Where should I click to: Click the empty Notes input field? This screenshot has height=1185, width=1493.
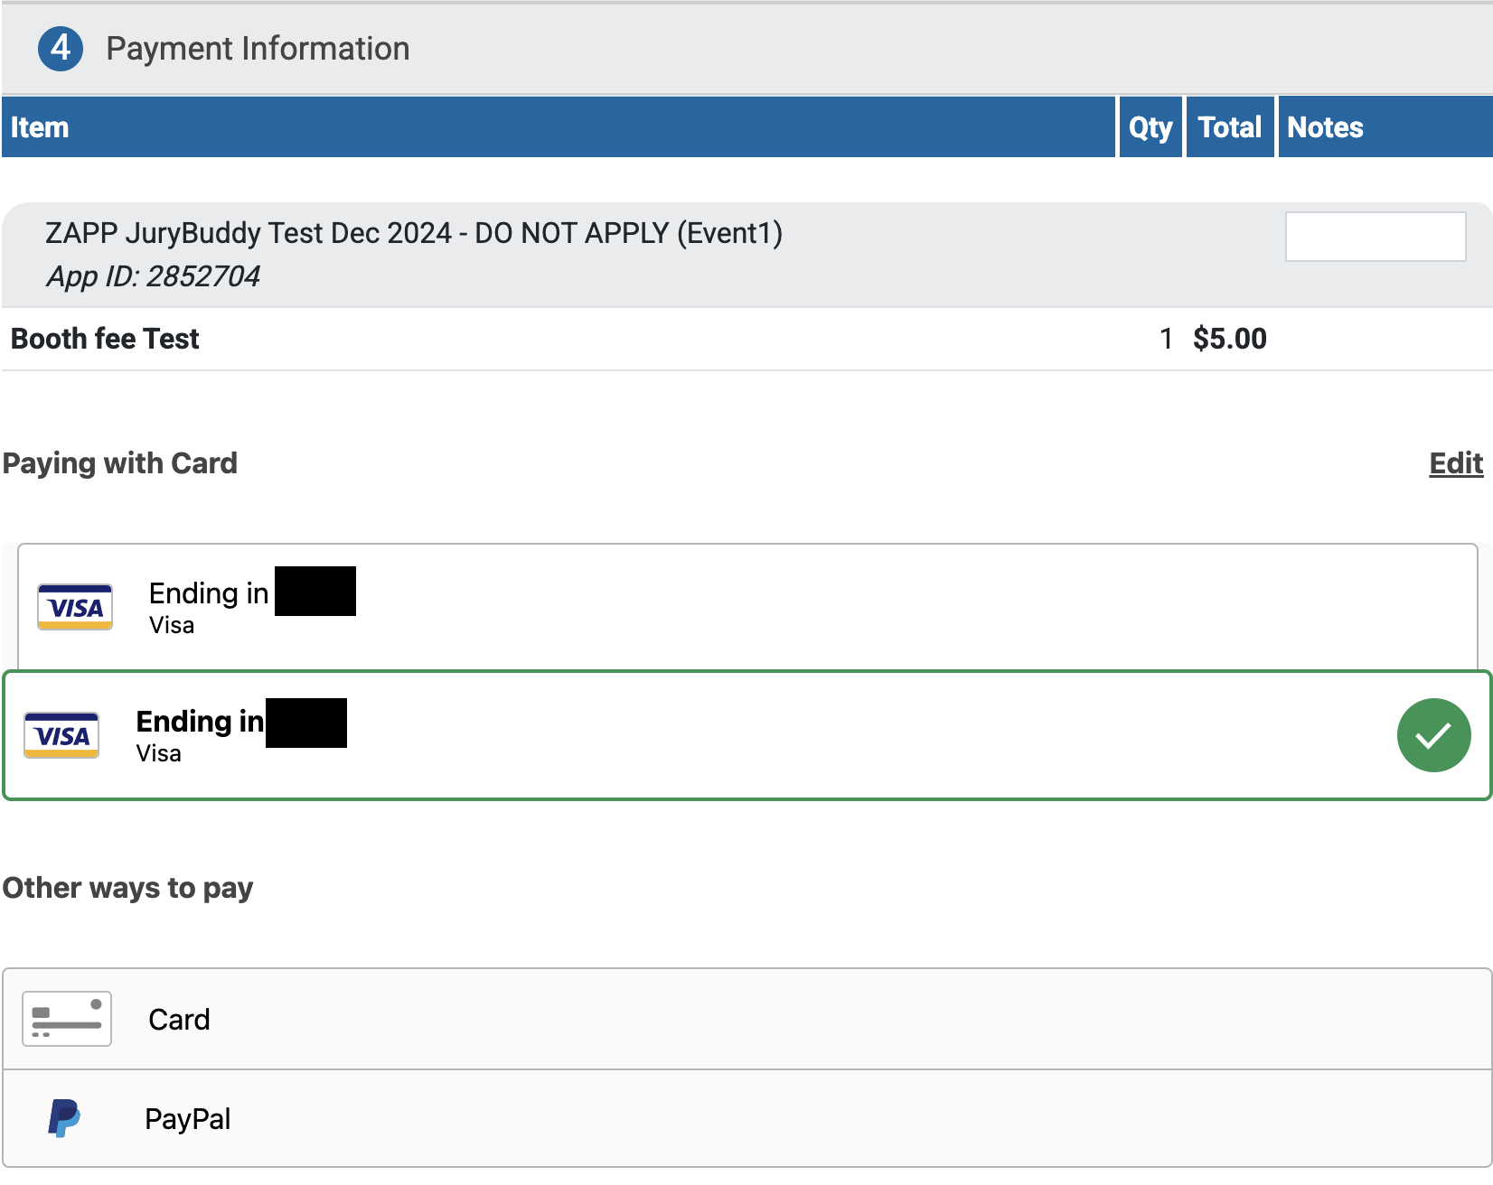pyautogui.click(x=1375, y=237)
